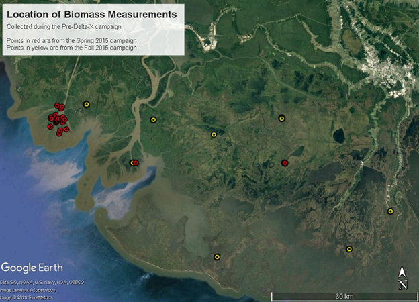The height and width of the screenshot is (302, 419).
Task: Click the 30 km scale bar
Action: point(339,295)
